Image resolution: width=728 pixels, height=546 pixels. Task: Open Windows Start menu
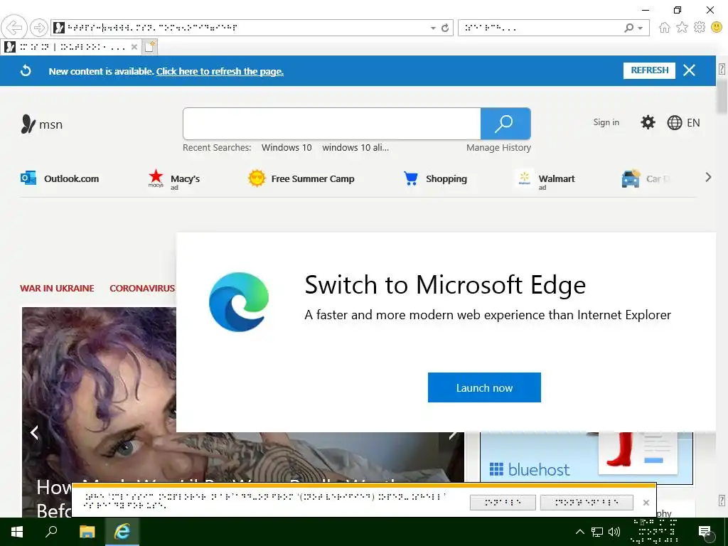pos(17,532)
